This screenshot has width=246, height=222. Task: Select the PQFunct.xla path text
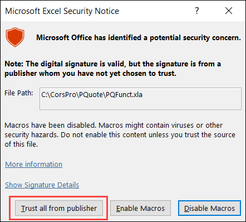point(92,95)
